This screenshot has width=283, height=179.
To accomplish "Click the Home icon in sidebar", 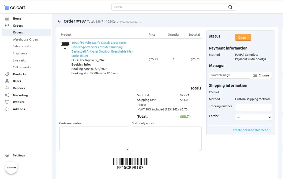I will tap(7, 18).
